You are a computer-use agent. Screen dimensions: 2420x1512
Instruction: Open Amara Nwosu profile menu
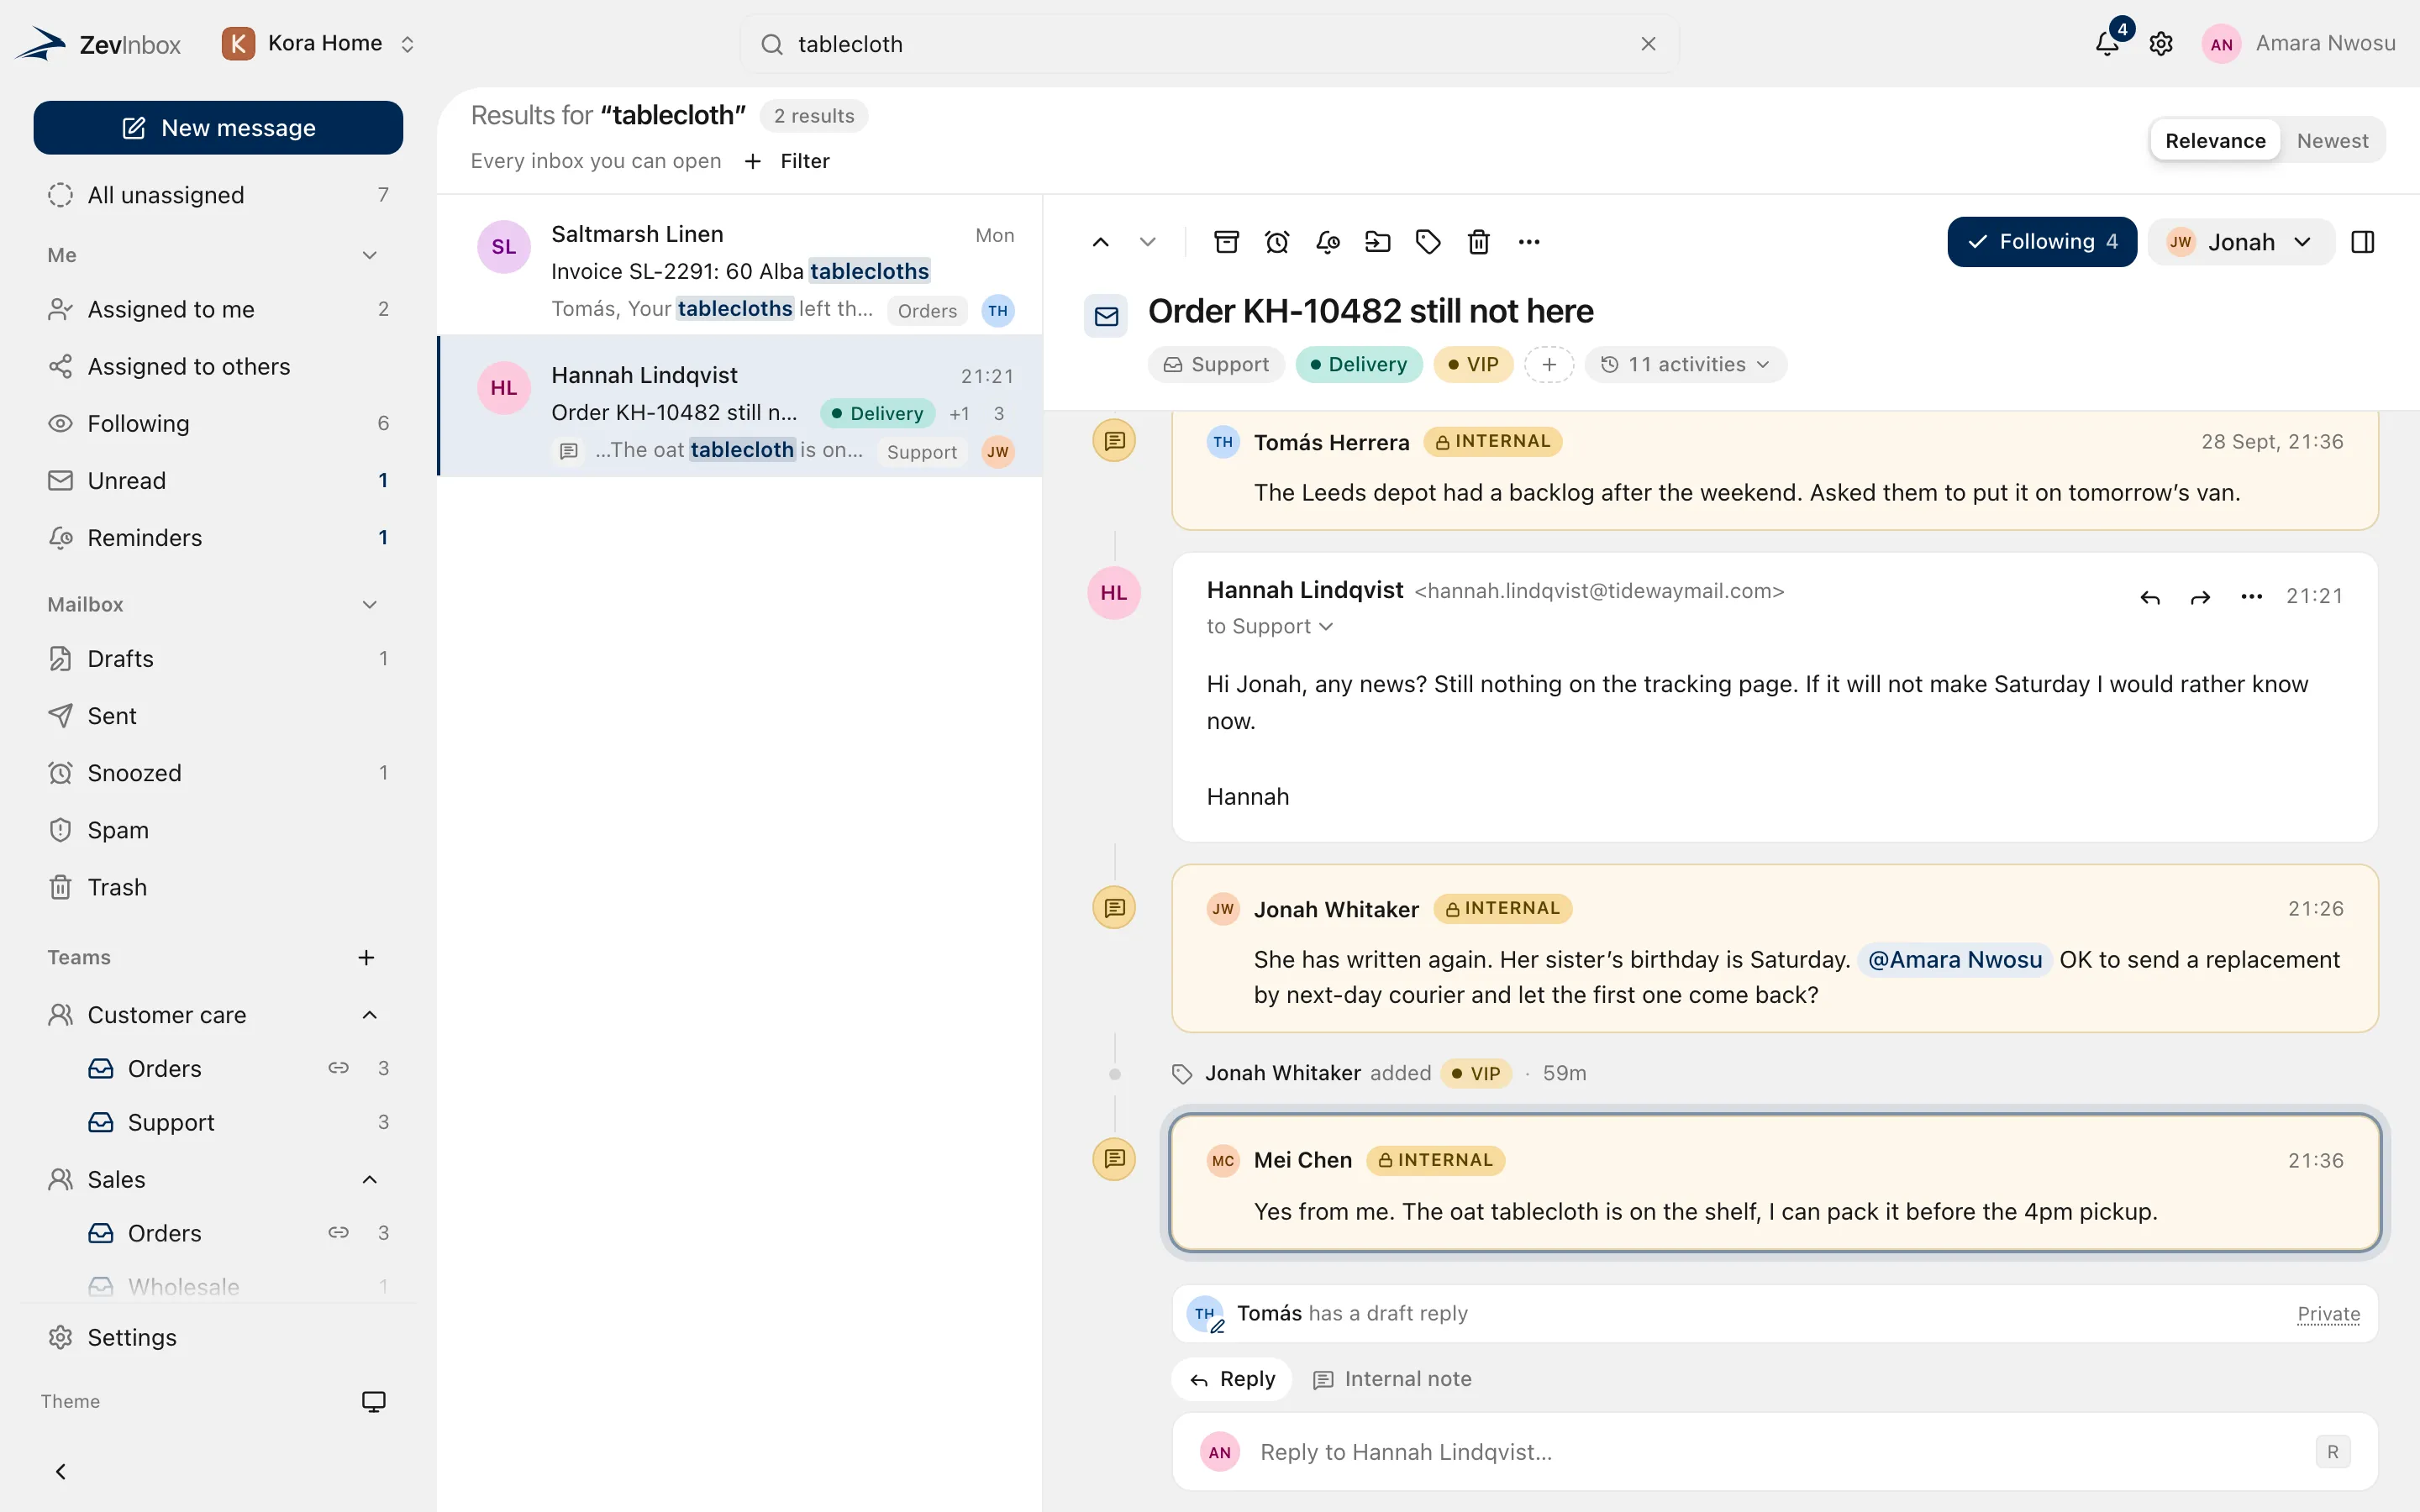click(2298, 44)
